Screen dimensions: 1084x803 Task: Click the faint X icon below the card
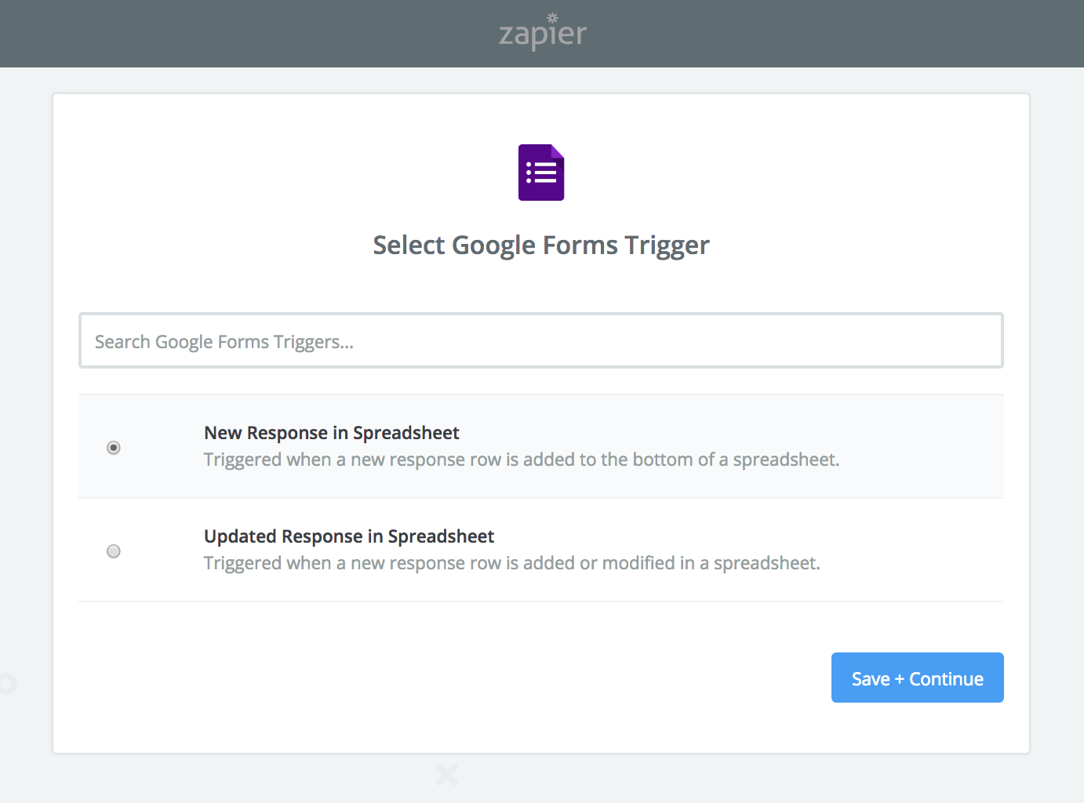tap(447, 775)
